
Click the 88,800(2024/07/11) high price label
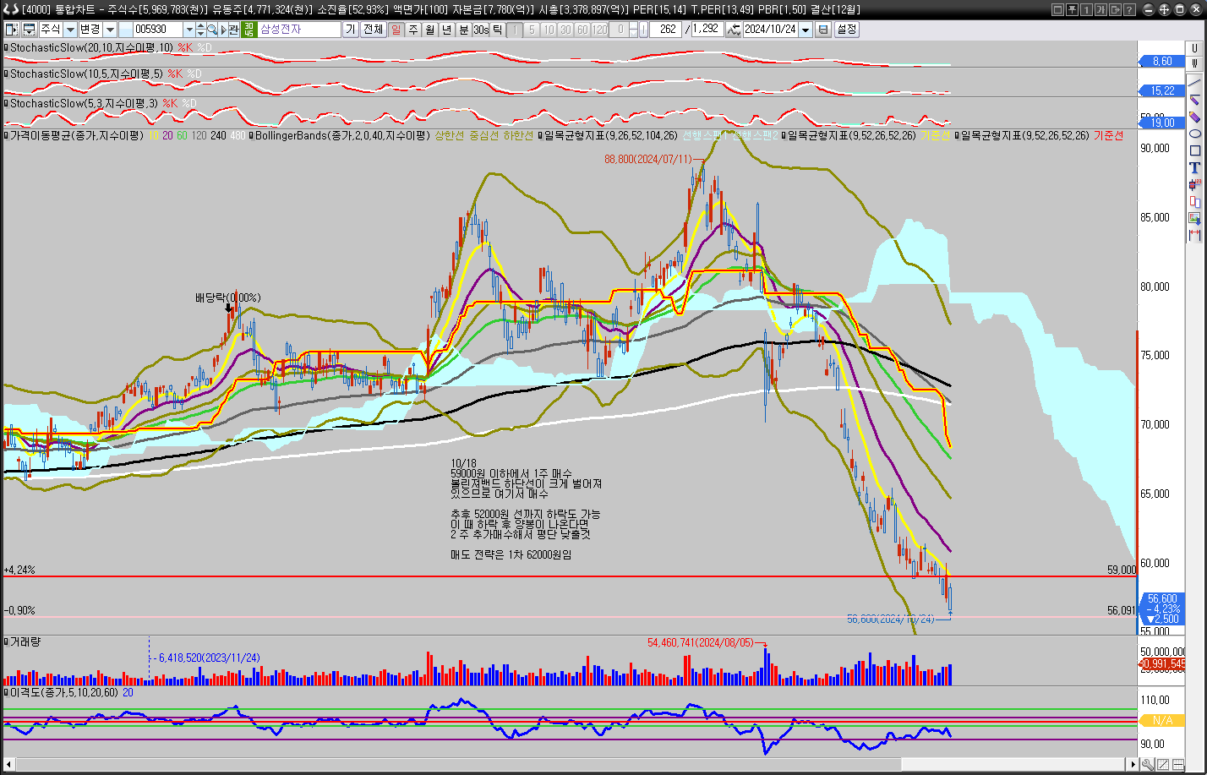pyautogui.click(x=648, y=159)
